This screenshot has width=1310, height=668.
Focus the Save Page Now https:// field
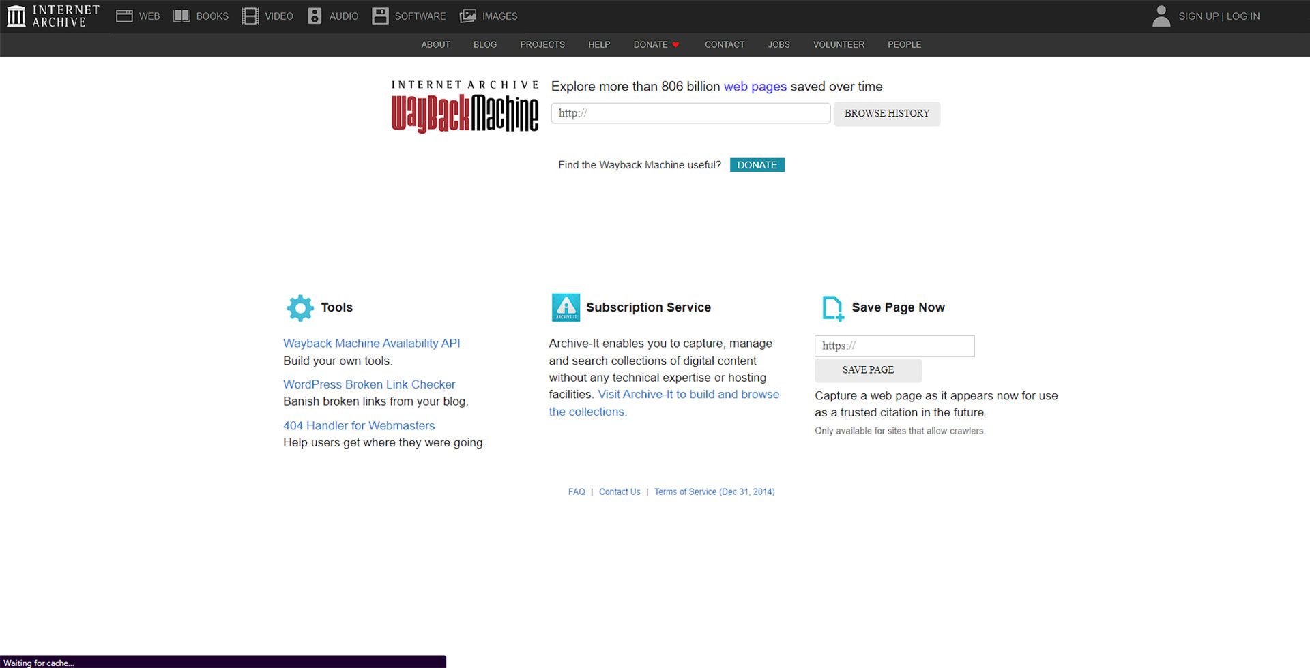894,346
